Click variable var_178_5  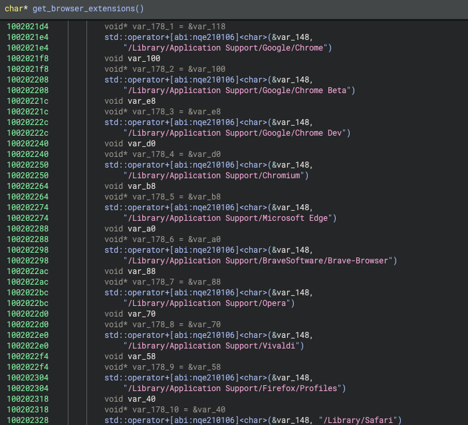pos(153,197)
